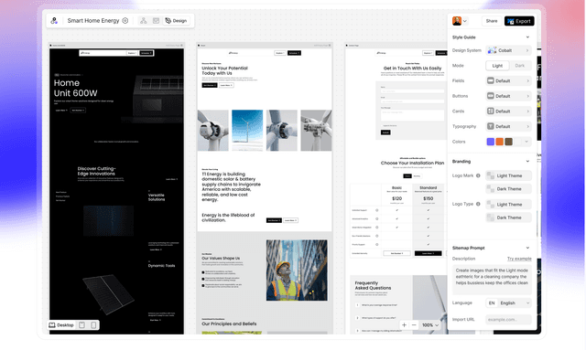
Task: Select the Home Unit 600W page thumbnail
Action: pos(116,191)
